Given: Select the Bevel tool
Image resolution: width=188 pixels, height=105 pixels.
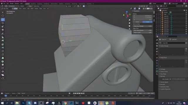Looking at the screenshot, I should (x=3, y=48).
